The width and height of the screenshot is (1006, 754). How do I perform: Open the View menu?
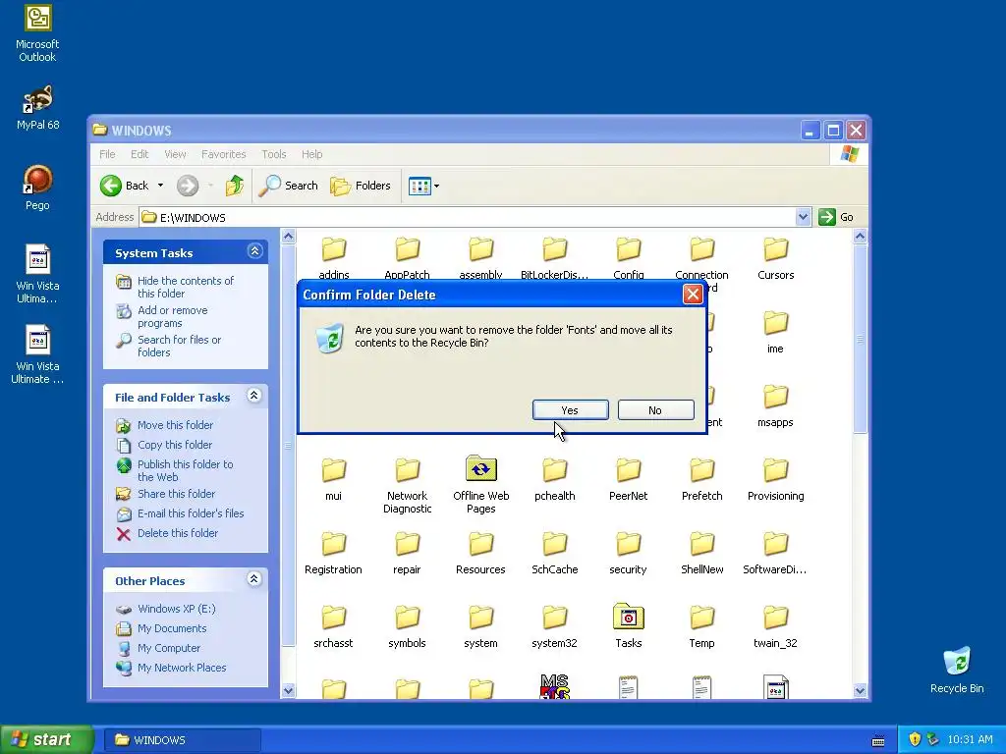click(175, 154)
